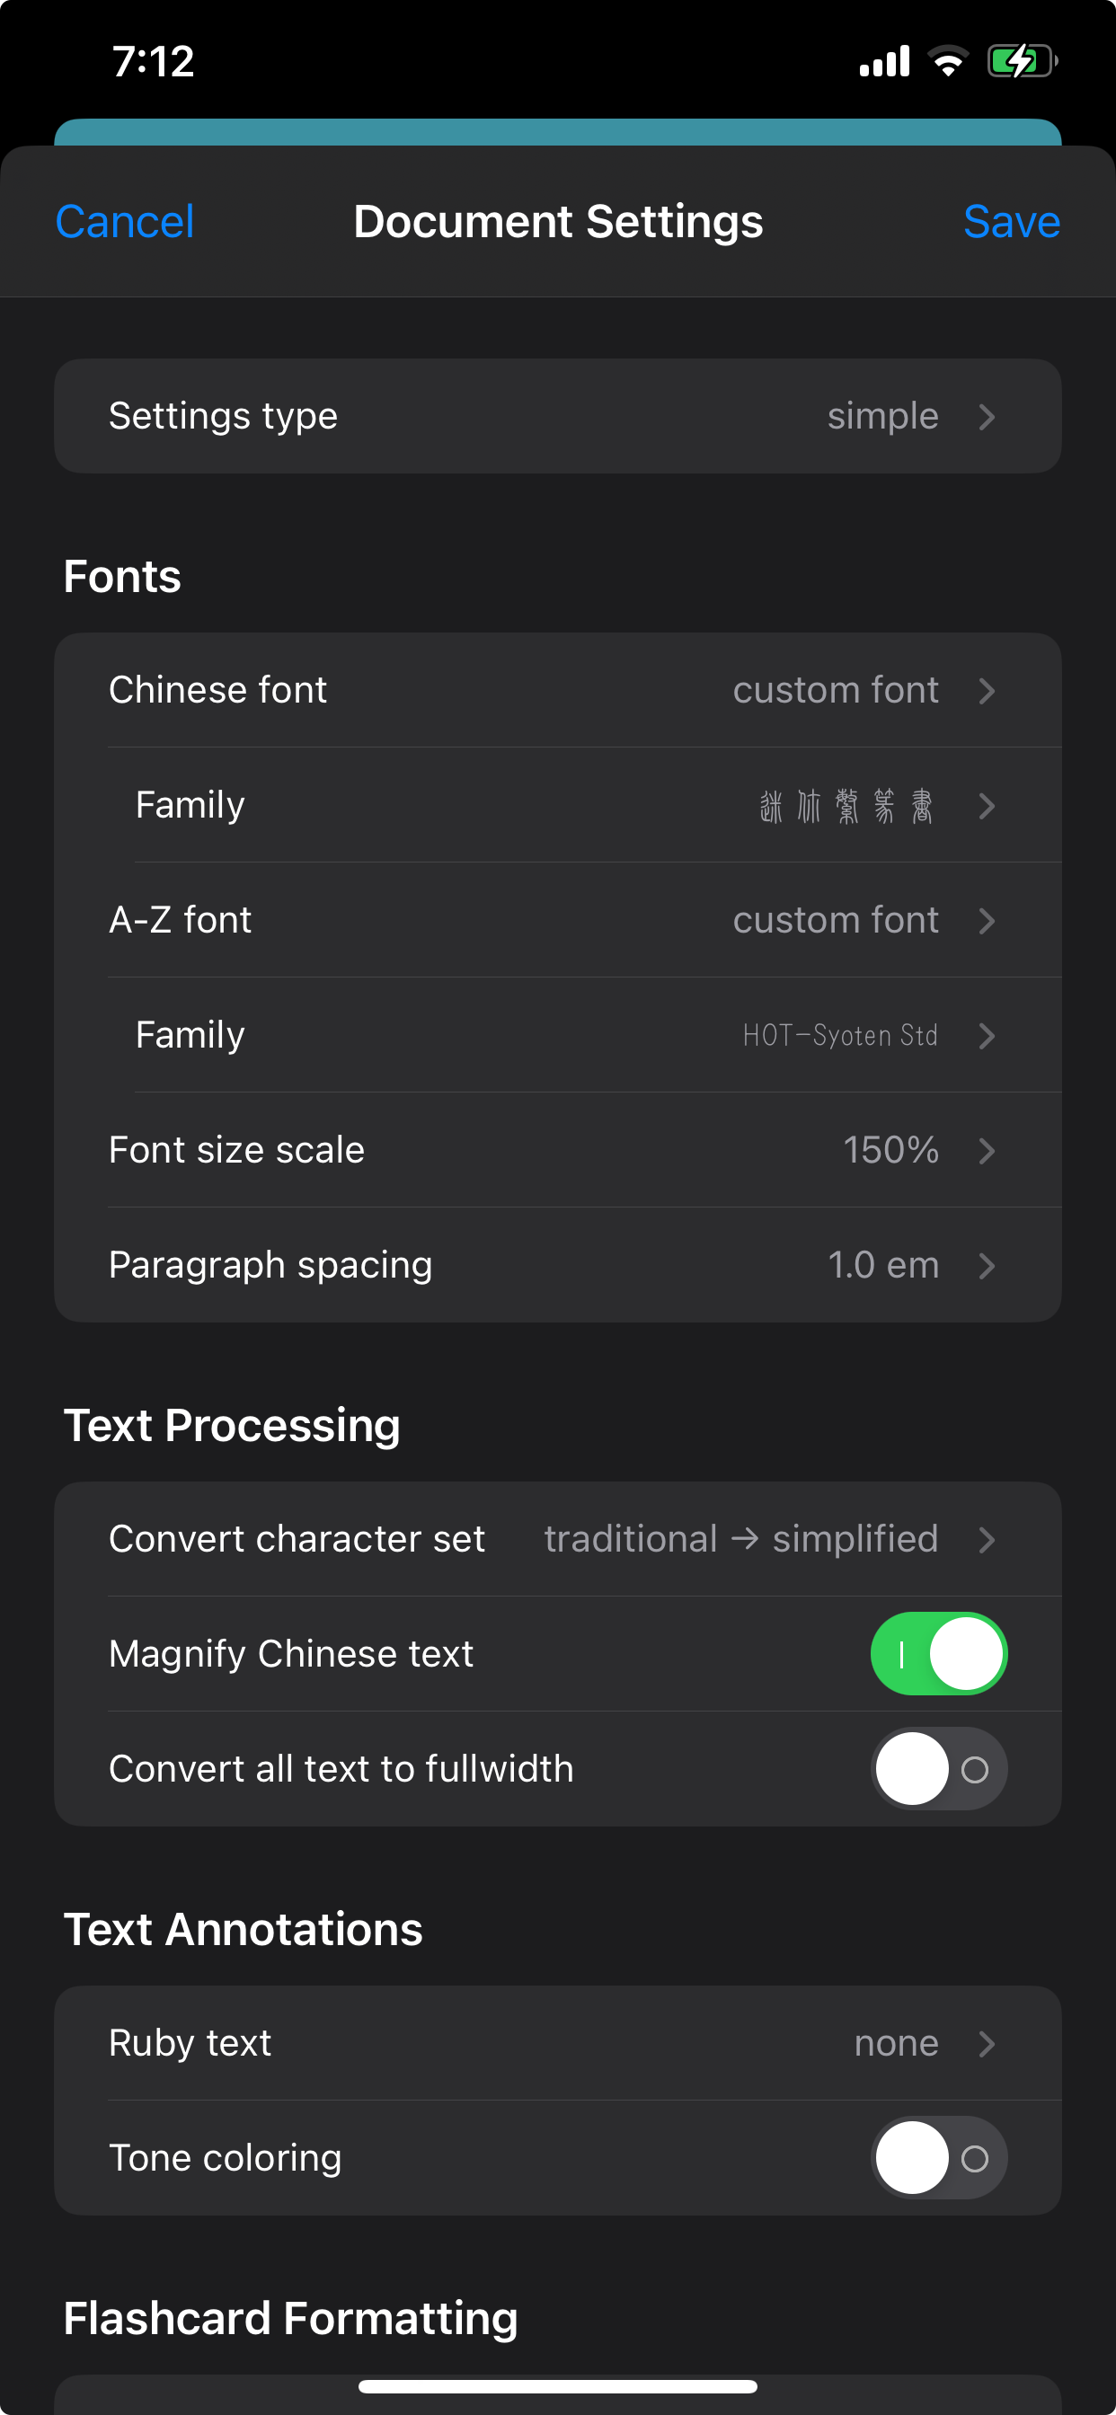Tap the 7:12 clock in status bar

tap(153, 62)
